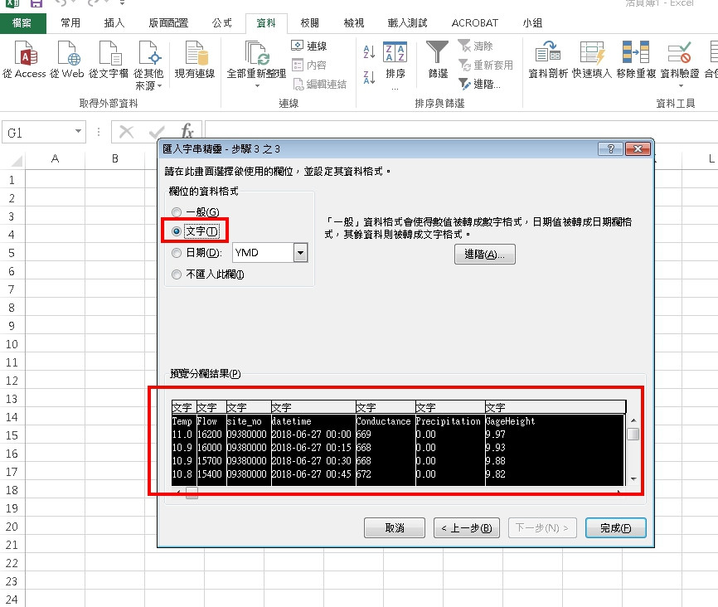This screenshot has width=718, height=607.
Task: Select 一般(G) general format radio
Action: 177,212
